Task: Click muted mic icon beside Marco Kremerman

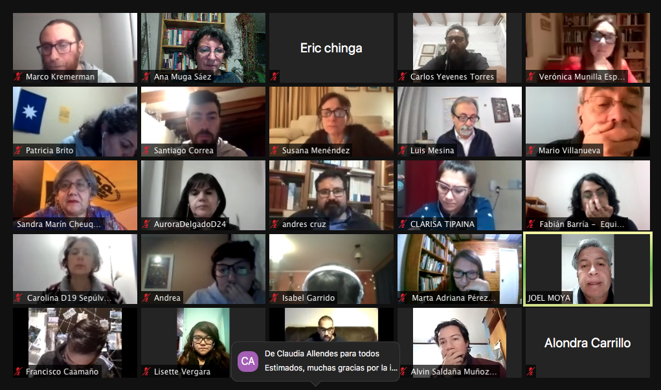Action: click(18, 77)
